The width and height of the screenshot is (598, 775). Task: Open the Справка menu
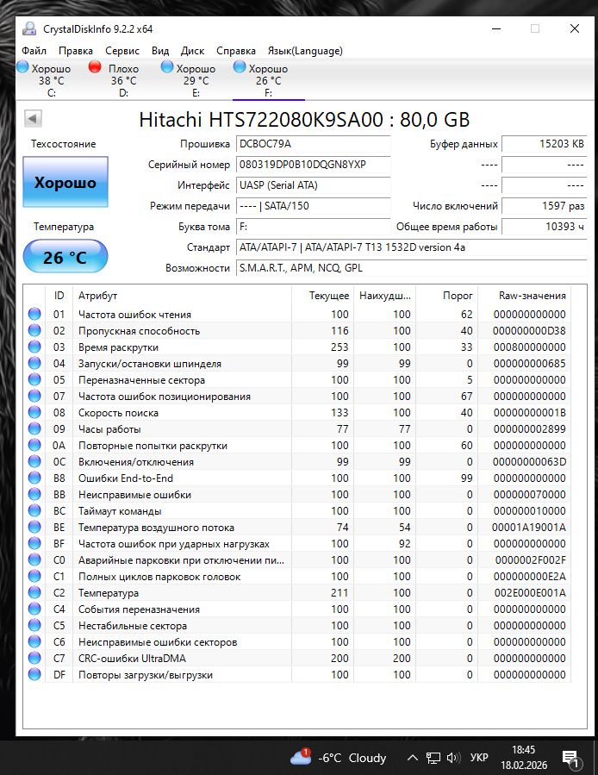(236, 51)
